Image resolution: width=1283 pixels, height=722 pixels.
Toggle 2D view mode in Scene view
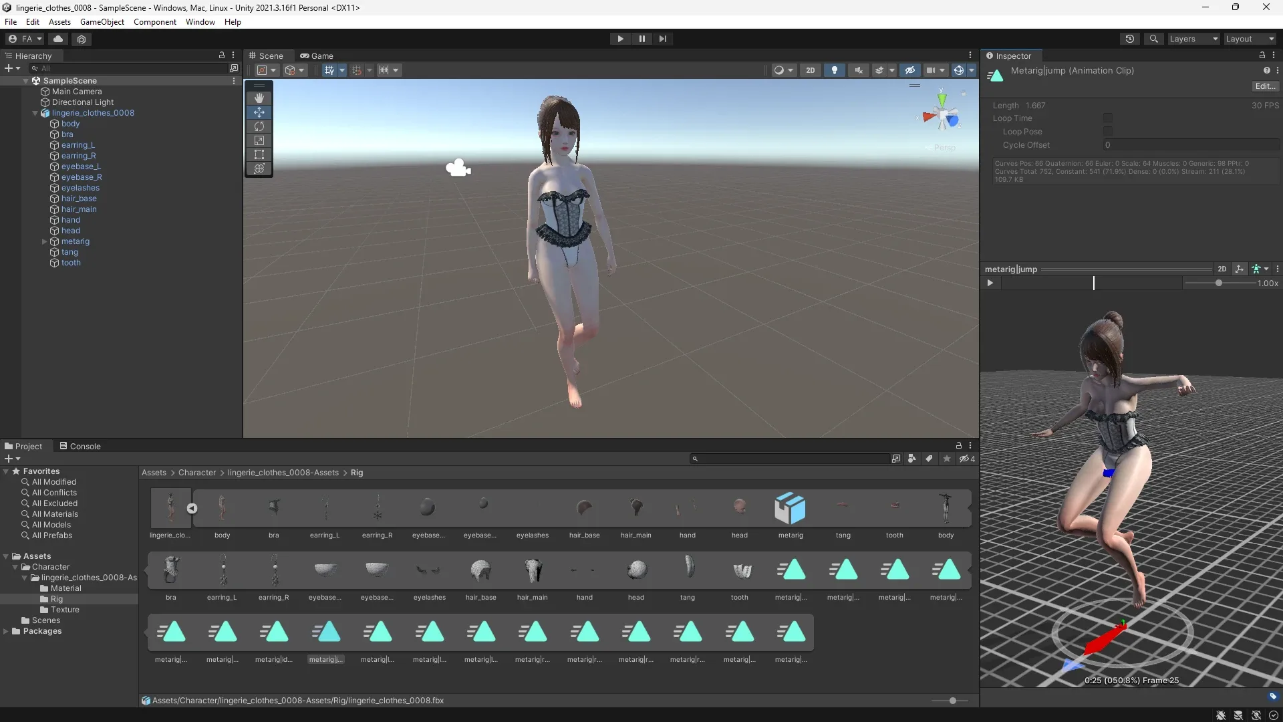pos(811,70)
